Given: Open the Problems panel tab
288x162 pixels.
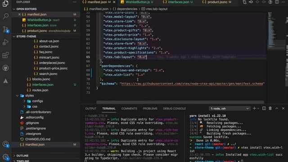Looking at the screenshot, I should [150, 108].
